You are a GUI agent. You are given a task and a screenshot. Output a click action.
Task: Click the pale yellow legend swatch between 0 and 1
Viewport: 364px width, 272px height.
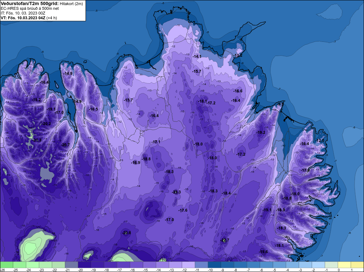tap(344, 265)
